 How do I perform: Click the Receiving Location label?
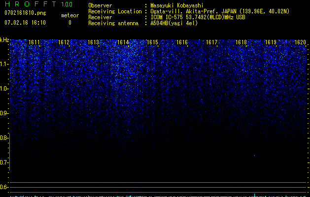(x=115, y=11)
